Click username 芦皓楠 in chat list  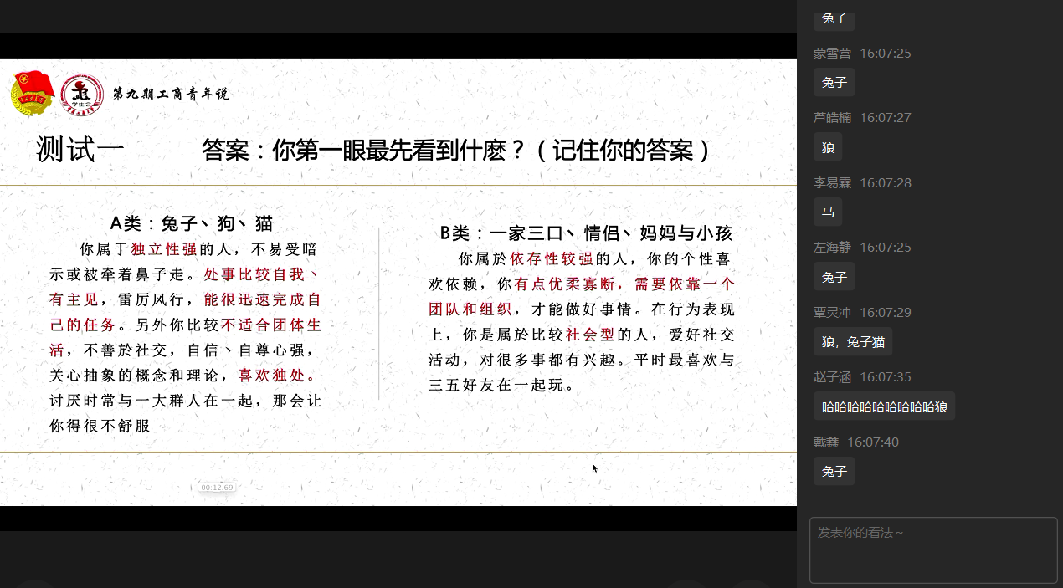(832, 118)
